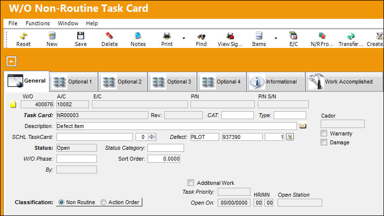The width and height of the screenshot is (384, 216).
Task: Switch to the Optional 1 tab
Action: (x=74, y=82)
